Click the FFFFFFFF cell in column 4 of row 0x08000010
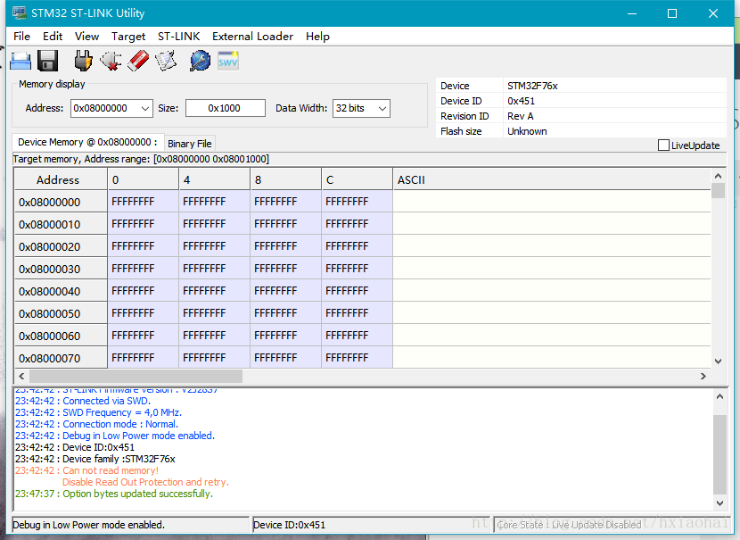The width and height of the screenshot is (740, 540). [214, 223]
